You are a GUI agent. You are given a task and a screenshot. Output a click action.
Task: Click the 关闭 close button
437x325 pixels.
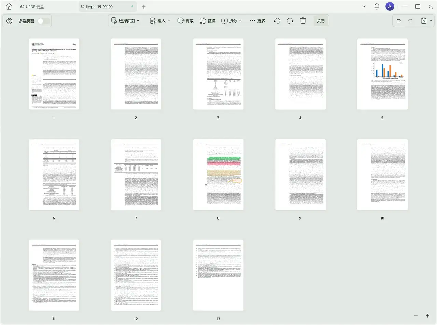coord(321,21)
